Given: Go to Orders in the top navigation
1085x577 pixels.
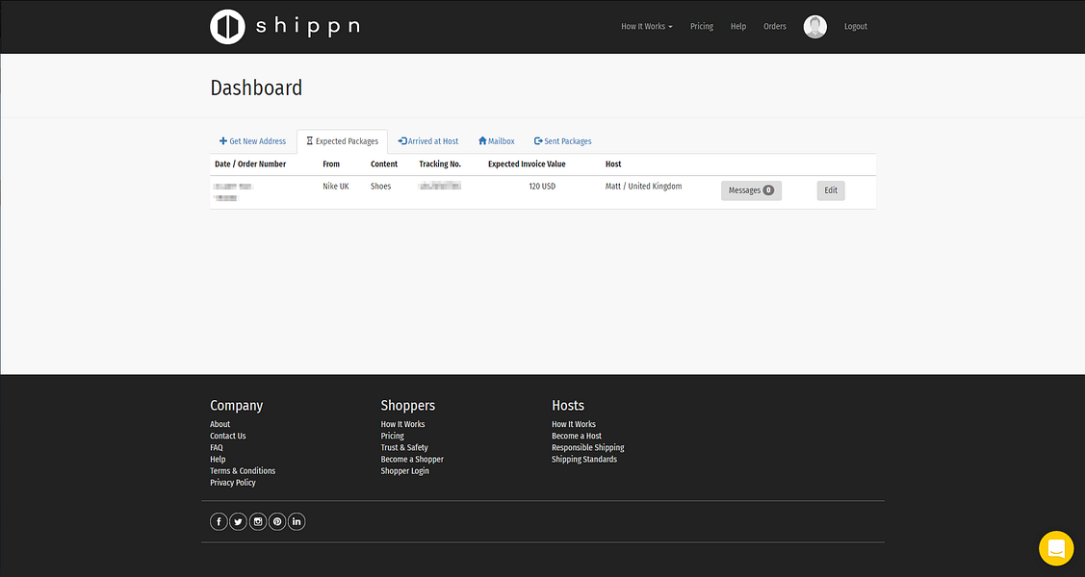Looking at the screenshot, I should point(774,26).
